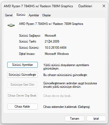The width and height of the screenshot is (109, 125).
Task: Click Cihazı Kaldır button
Action: click(x=22, y=107)
